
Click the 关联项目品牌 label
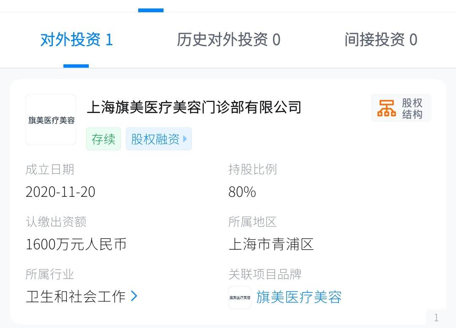click(265, 274)
